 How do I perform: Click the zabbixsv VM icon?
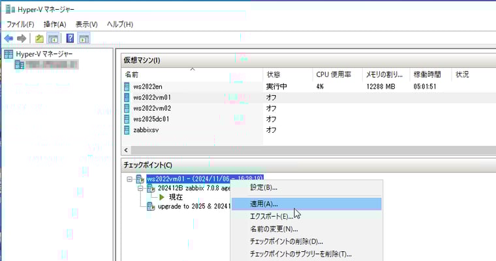pyautogui.click(x=127, y=130)
